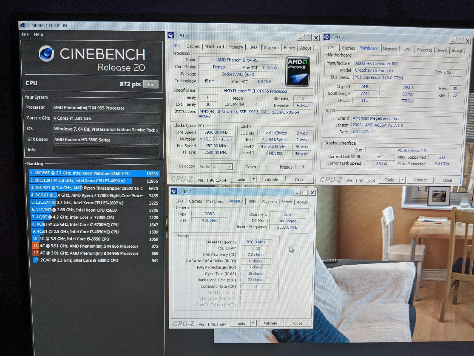
Task: Open About tab in Memory window
Action: pyautogui.click(x=302, y=202)
